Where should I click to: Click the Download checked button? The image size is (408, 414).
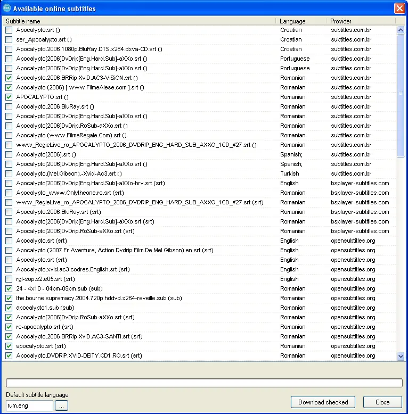[323, 402]
